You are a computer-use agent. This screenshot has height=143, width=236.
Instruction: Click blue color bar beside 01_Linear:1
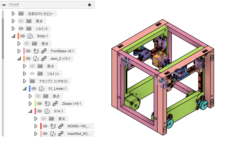pyautogui.click(x=30, y=89)
